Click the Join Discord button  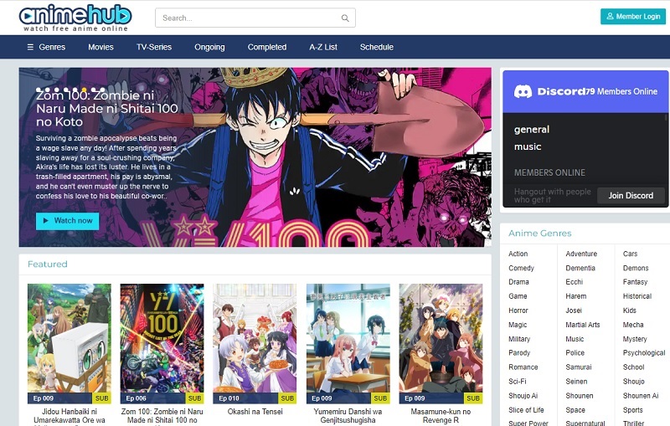tap(631, 196)
